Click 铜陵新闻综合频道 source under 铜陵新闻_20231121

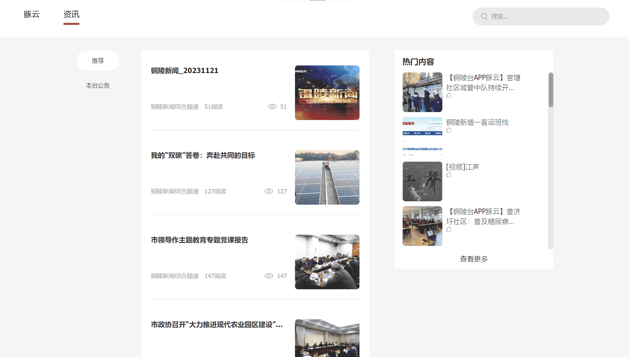coord(175,107)
